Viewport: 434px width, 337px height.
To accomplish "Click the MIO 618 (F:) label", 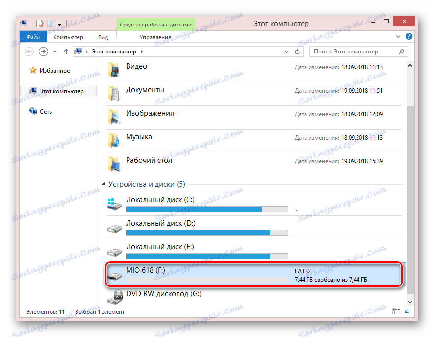I will (x=145, y=270).
